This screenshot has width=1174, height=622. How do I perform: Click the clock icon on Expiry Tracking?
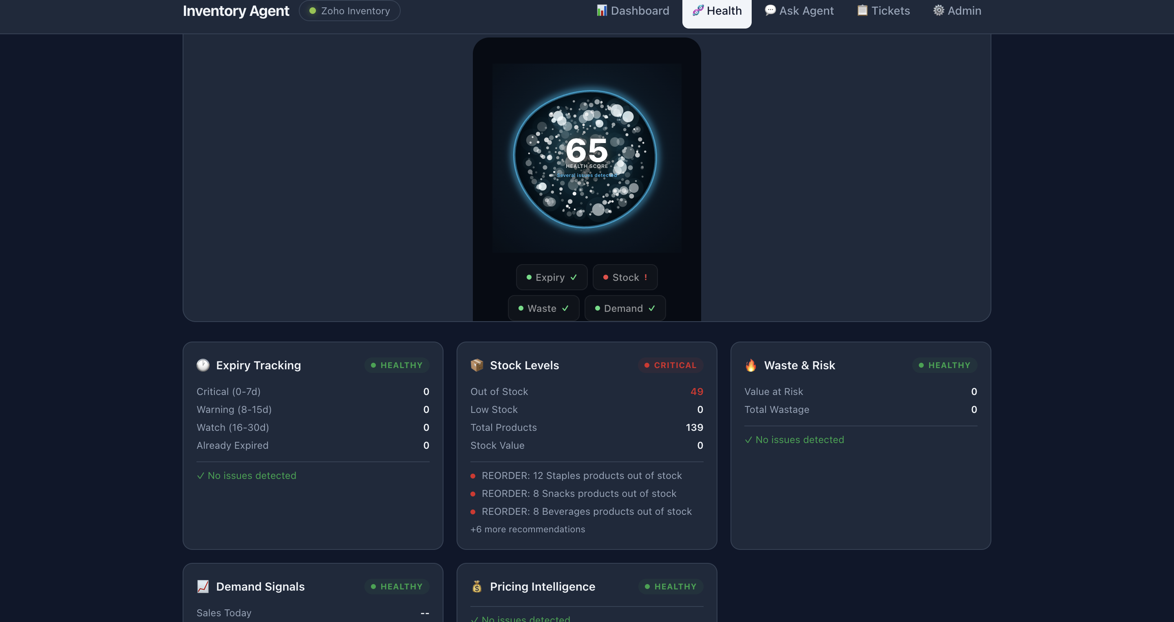click(203, 364)
